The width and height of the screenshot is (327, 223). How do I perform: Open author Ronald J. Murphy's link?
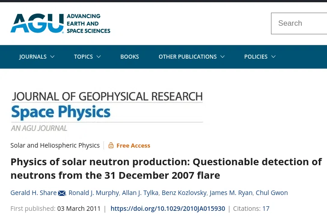tap(93, 193)
